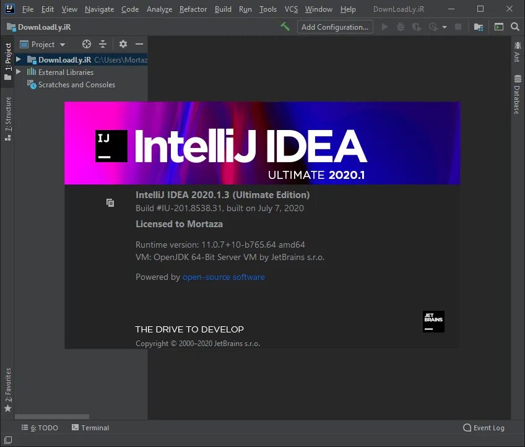Screen dimensions: 525x447
Task: Open the profiler dropdown arrow in toolbar
Action: click(445, 27)
